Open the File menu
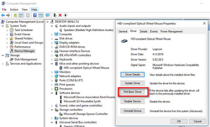 pos(4,10)
